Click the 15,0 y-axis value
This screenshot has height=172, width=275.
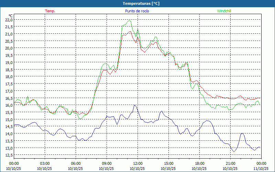click(x=9, y=119)
